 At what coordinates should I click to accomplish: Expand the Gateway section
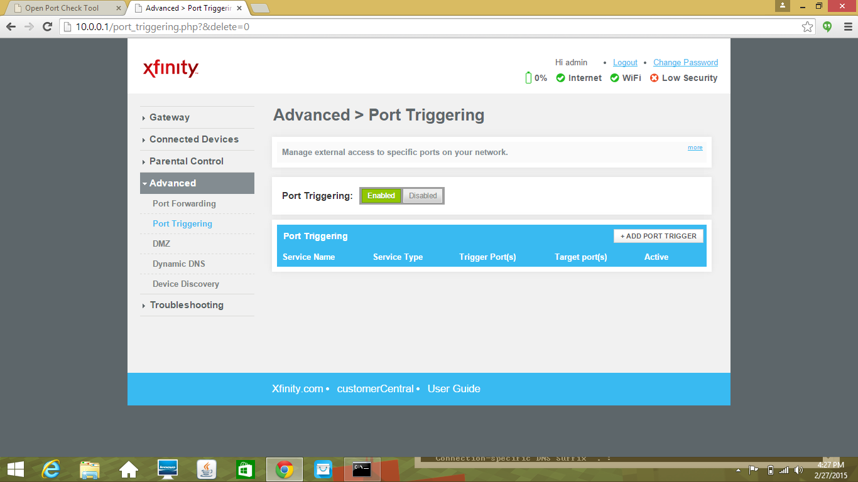click(169, 117)
